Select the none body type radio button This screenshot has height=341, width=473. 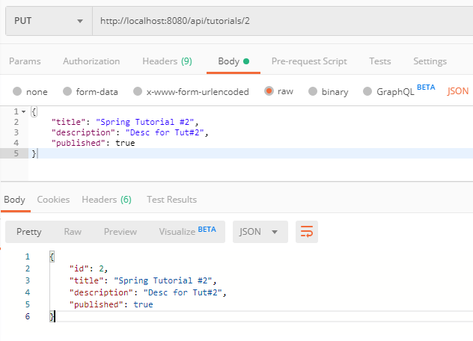tap(17, 91)
